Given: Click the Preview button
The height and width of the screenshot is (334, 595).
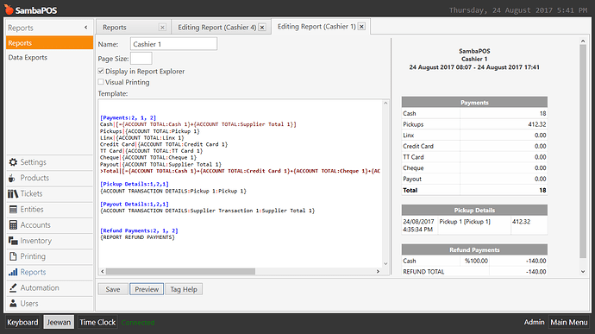Looking at the screenshot, I should pyautogui.click(x=147, y=289).
